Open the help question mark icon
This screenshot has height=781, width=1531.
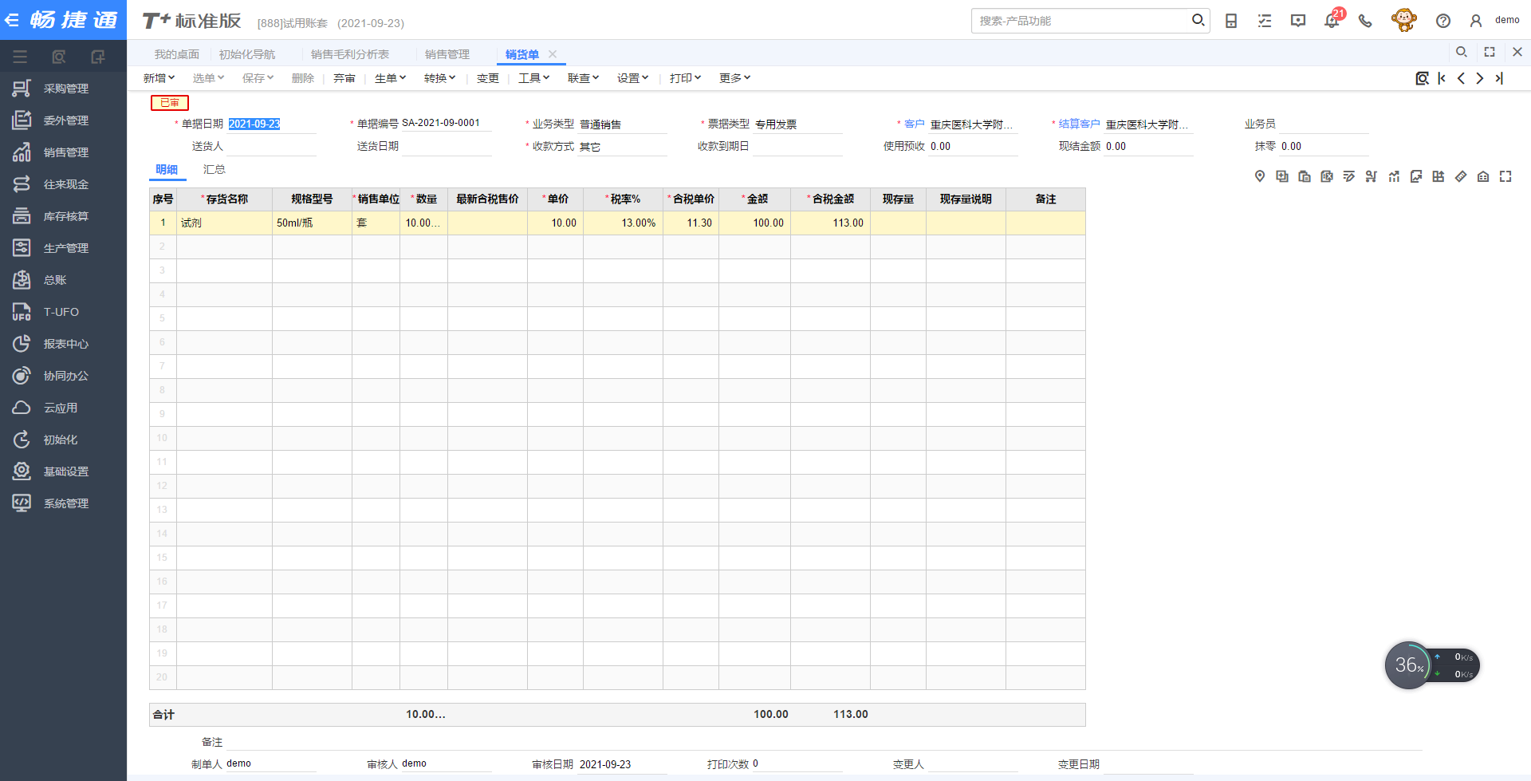coord(1442,21)
